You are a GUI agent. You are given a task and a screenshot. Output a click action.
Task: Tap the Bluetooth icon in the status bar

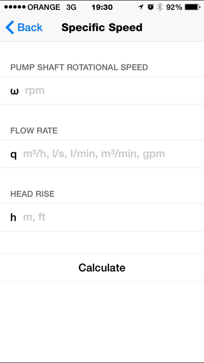(160, 7)
